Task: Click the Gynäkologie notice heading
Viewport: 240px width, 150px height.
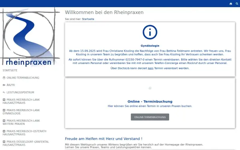Action: click(x=150, y=46)
